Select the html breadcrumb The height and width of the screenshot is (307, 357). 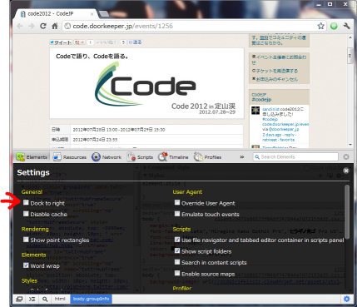pyautogui.click(x=60, y=299)
